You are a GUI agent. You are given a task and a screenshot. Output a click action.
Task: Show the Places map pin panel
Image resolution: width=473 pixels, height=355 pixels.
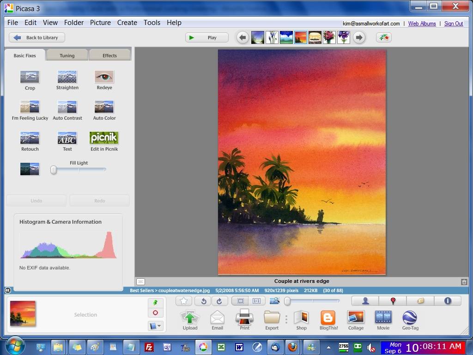[393, 301]
